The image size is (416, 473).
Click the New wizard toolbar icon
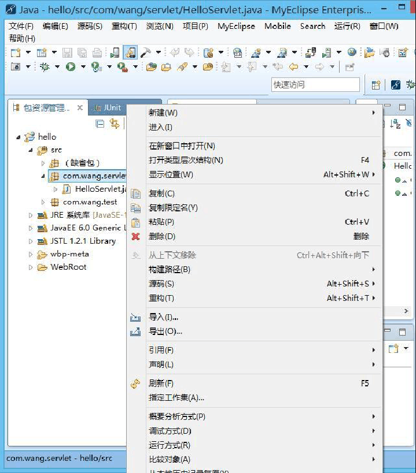pos(16,53)
